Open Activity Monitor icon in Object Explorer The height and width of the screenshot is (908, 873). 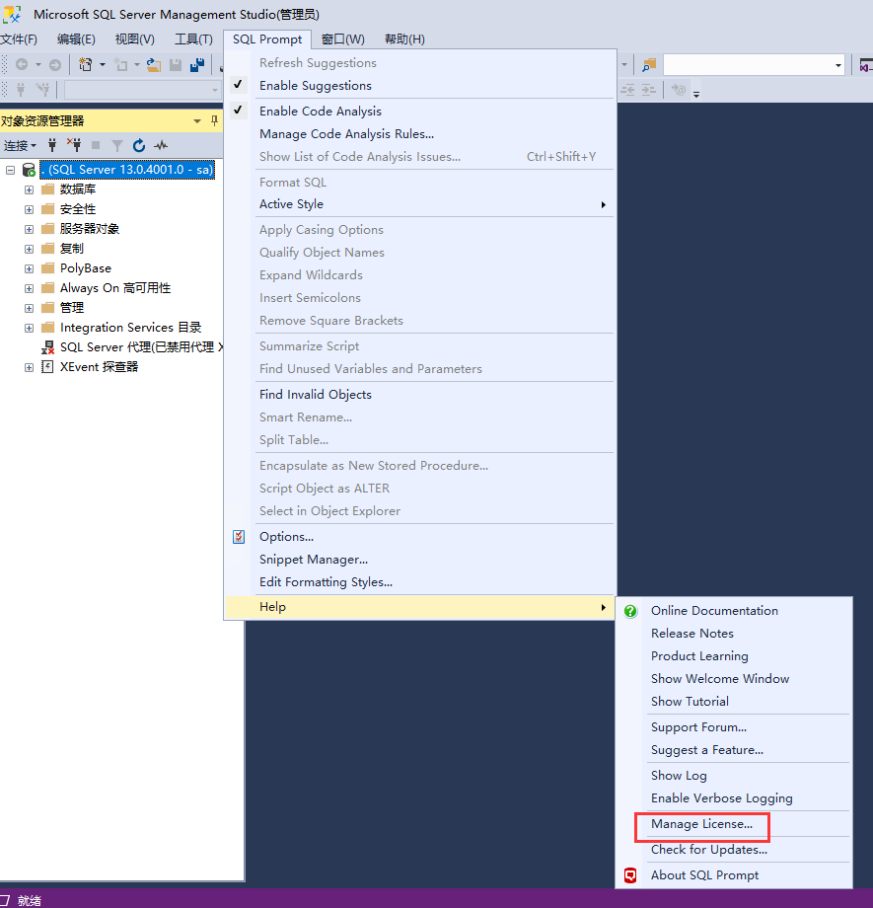(x=160, y=145)
